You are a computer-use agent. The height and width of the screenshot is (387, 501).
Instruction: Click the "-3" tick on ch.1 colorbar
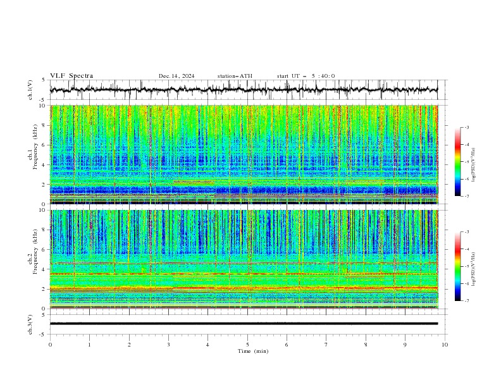coord(466,128)
